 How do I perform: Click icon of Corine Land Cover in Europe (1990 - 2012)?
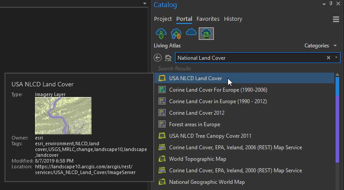(162, 101)
